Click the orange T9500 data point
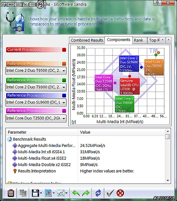The height and width of the screenshot is (201, 177). pos(159,53)
